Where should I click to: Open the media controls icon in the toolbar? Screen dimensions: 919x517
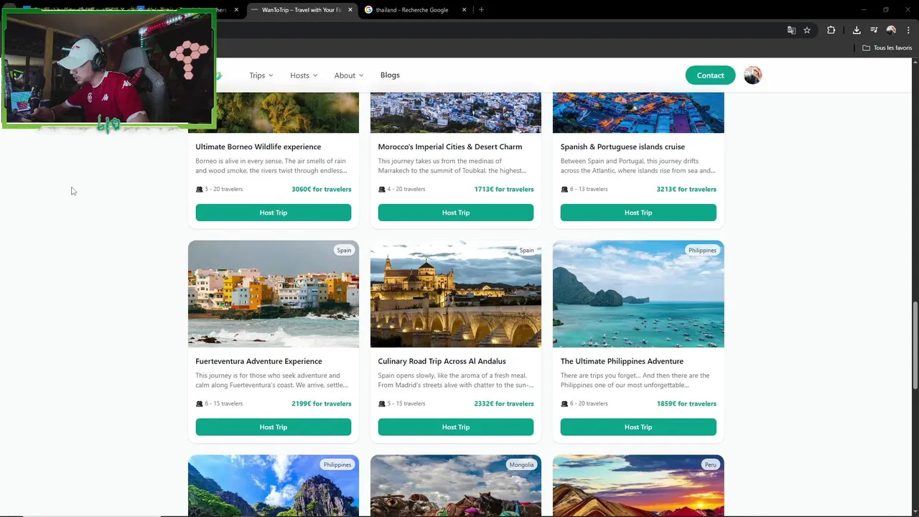pyautogui.click(x=874, y=30)
